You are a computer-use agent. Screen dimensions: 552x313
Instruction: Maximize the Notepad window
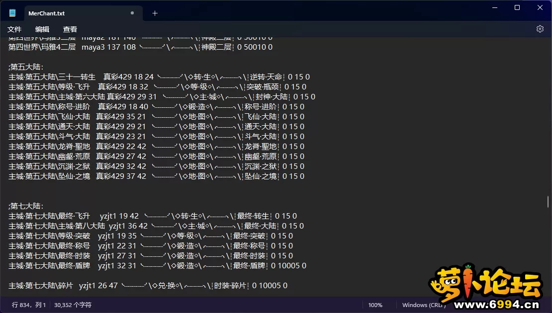(x=517, y=7)
